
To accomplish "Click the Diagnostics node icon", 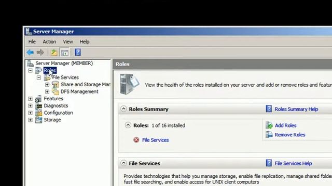I will click(x=38, y=105).
